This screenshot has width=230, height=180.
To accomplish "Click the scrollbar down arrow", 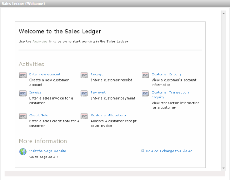I will click(x=224, y=168).
